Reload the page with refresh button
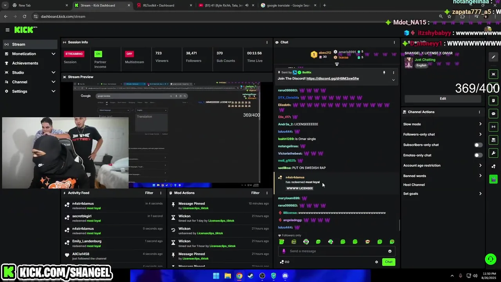This screenshot has height=282, width=501. [24, 16]
